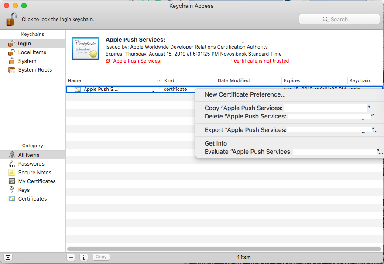Choose New Certificate Preference… from context menu
Image resolution: width=384 pixels, height=264 pixels.
[289, 94]
